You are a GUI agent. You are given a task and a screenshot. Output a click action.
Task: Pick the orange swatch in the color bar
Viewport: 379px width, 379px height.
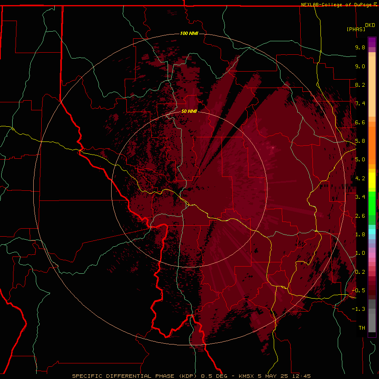coord(372,145)
